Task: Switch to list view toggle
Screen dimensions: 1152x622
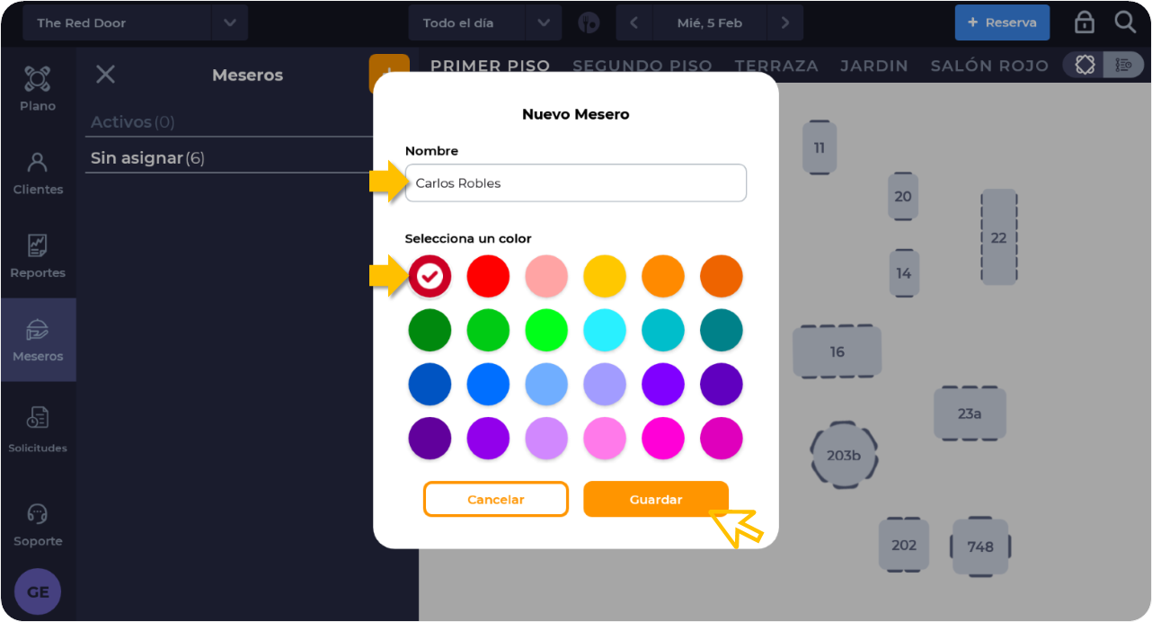Action: point(1123,65)
